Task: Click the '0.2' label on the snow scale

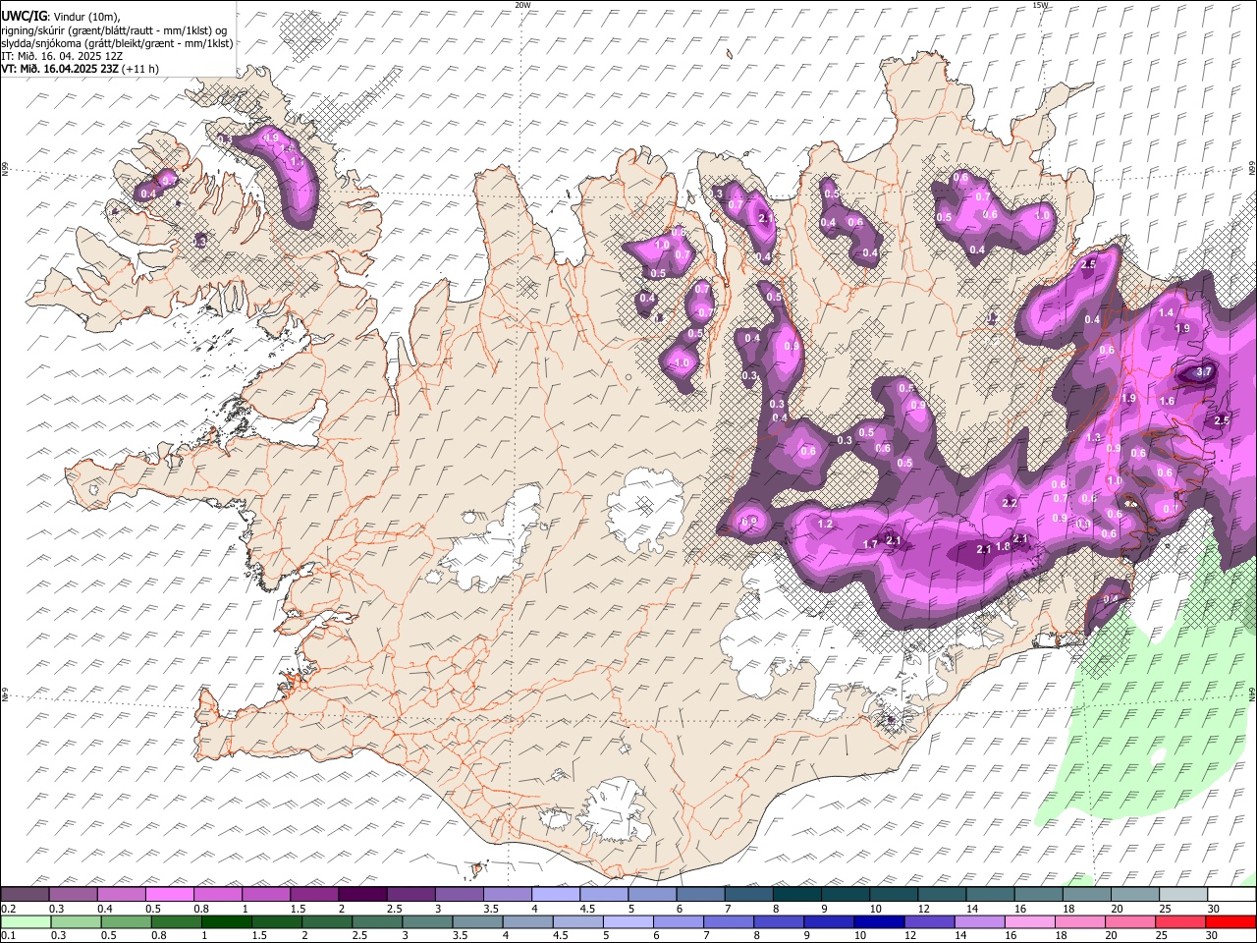Action: (x=9, y=909)
